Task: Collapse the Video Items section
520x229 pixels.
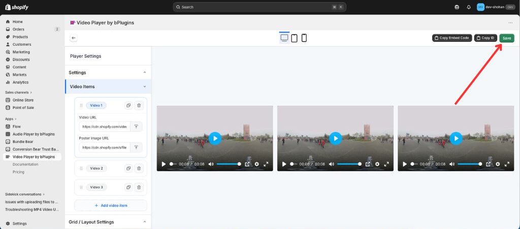Action: [x=145, y=87]
